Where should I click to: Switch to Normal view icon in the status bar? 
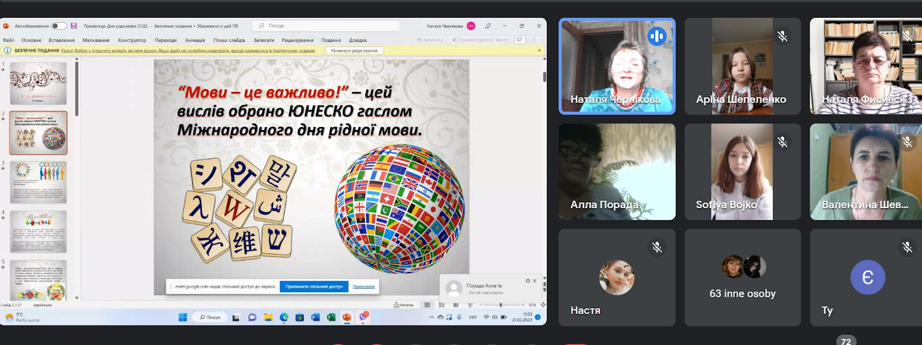coord(428,305)
